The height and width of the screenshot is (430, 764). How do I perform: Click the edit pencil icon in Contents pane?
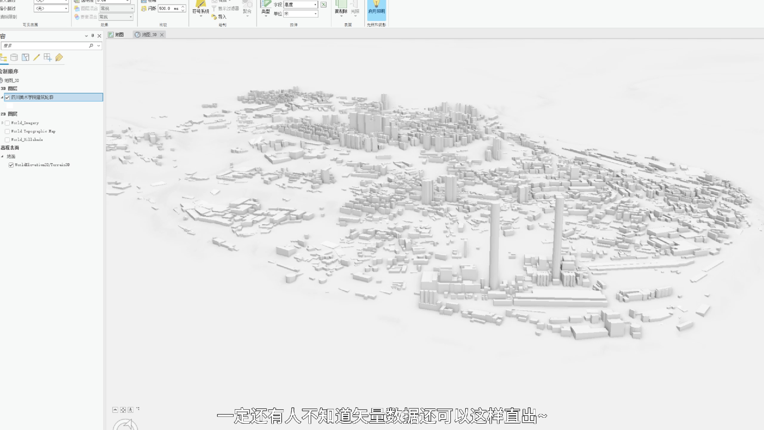[x=36, y=58]
